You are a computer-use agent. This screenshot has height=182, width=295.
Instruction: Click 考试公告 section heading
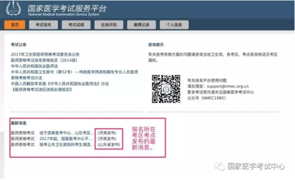click(x=19, y=45)
